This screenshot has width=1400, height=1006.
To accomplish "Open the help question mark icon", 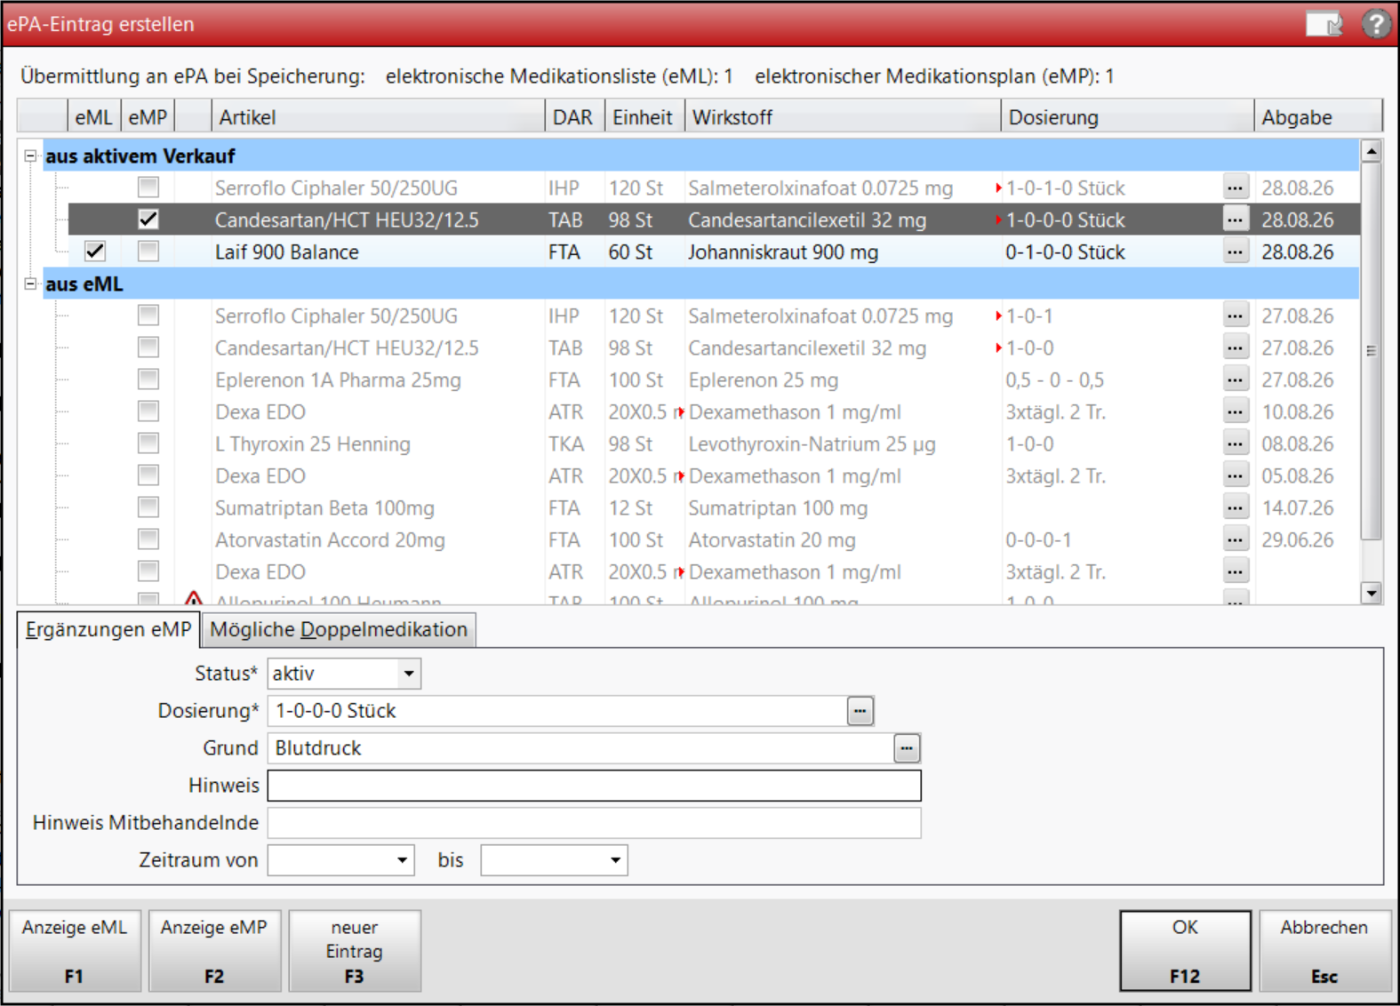I will (x=1376, y=24).
